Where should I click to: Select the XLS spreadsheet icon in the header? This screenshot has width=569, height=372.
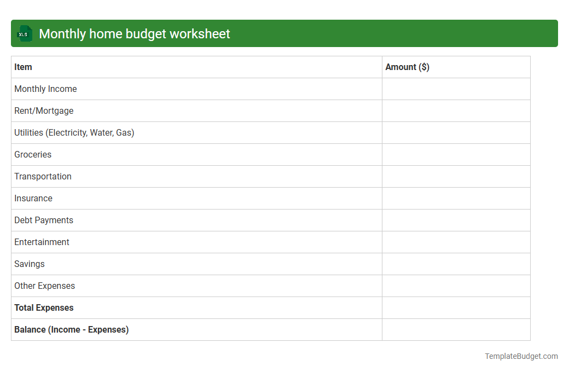point(24,33)
